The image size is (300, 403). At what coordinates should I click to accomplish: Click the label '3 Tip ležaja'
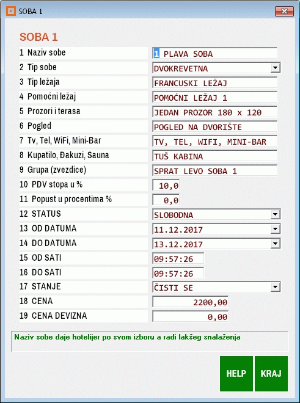[40, 82]
